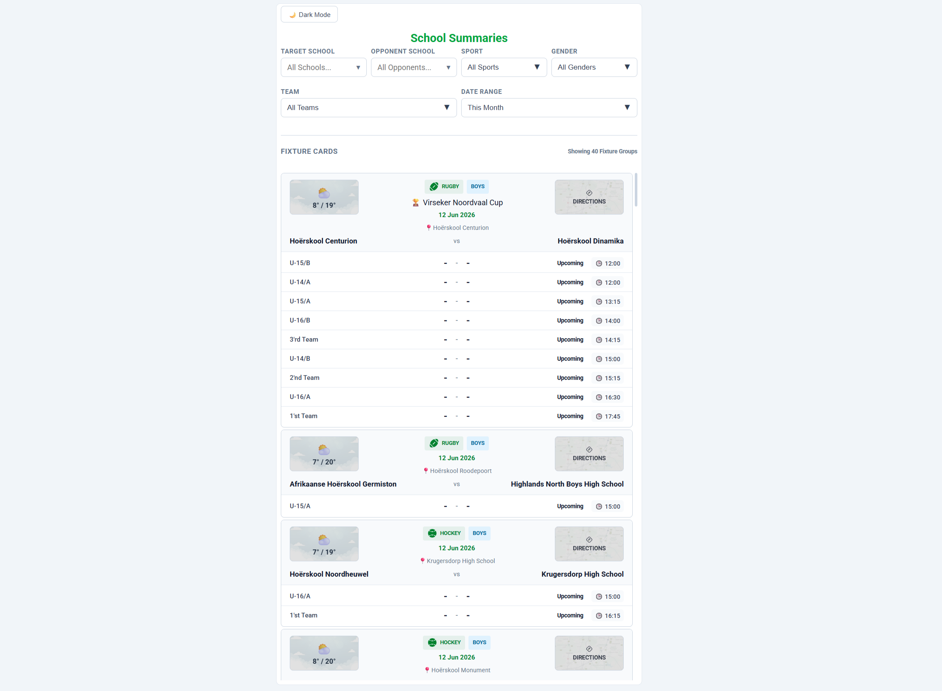This screenshot has width=942, height=691.
Task: Click Directions for Hoërskool Centurion fixture
Action: (589, 197)
